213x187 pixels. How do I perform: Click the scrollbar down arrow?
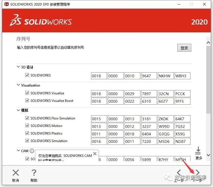208,155
